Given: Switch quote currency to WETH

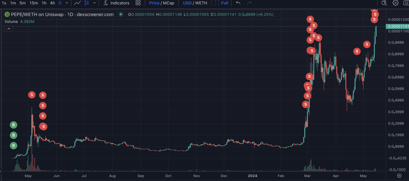Looking at the screenshot, I should click(x=201, y=3).
